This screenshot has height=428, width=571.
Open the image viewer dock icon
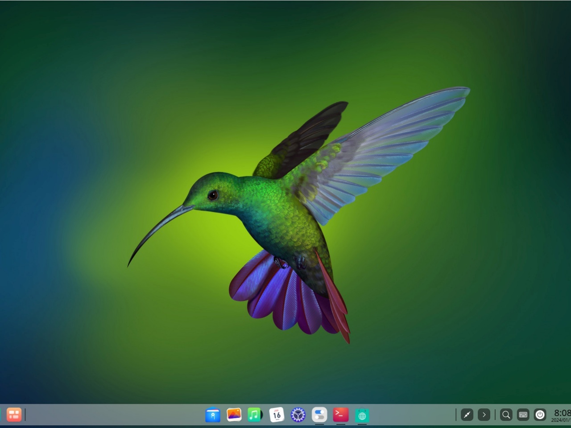(234, 415)
